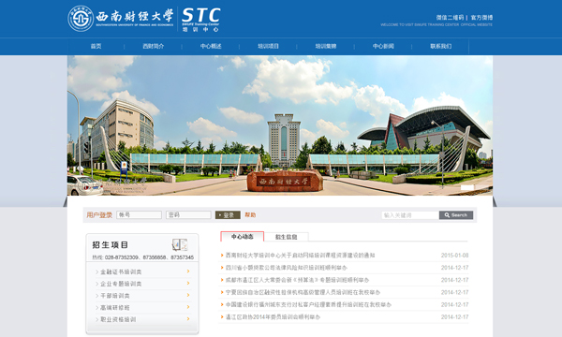Image resolution: width=562 pixels, height=337 pixels.
Task: Switch to the 招生信息 tab
Action: tap(286, 237)
